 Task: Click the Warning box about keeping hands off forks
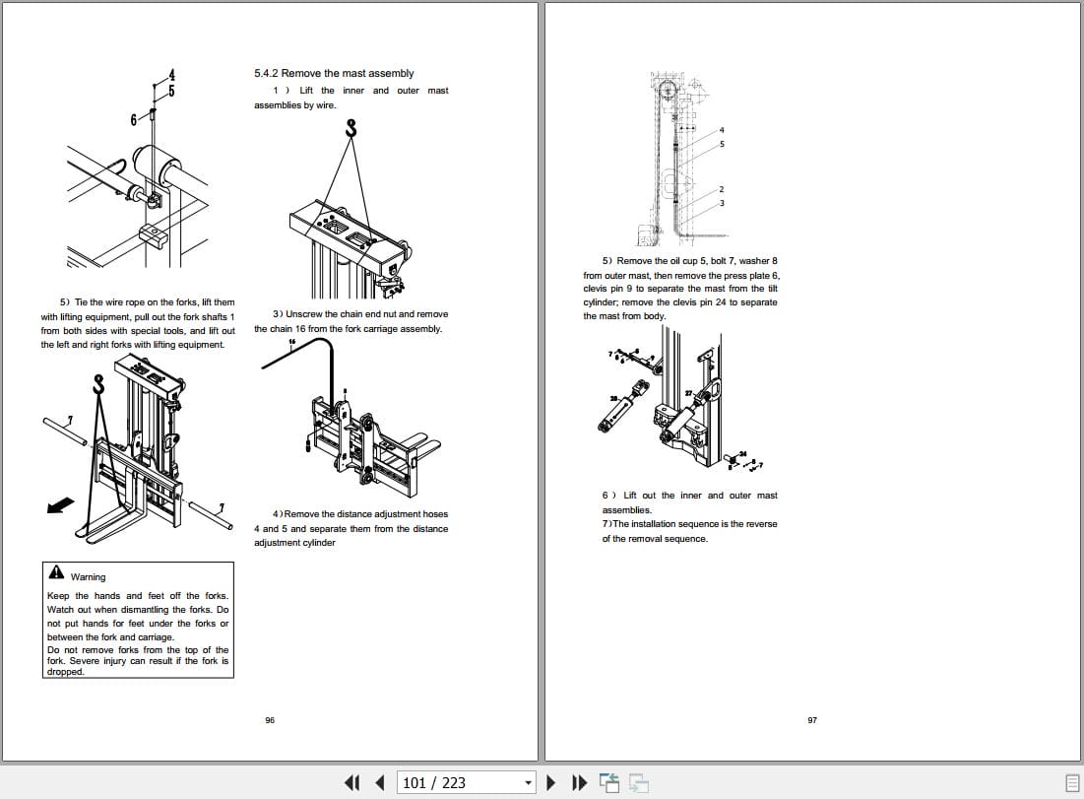pos(137,619)
